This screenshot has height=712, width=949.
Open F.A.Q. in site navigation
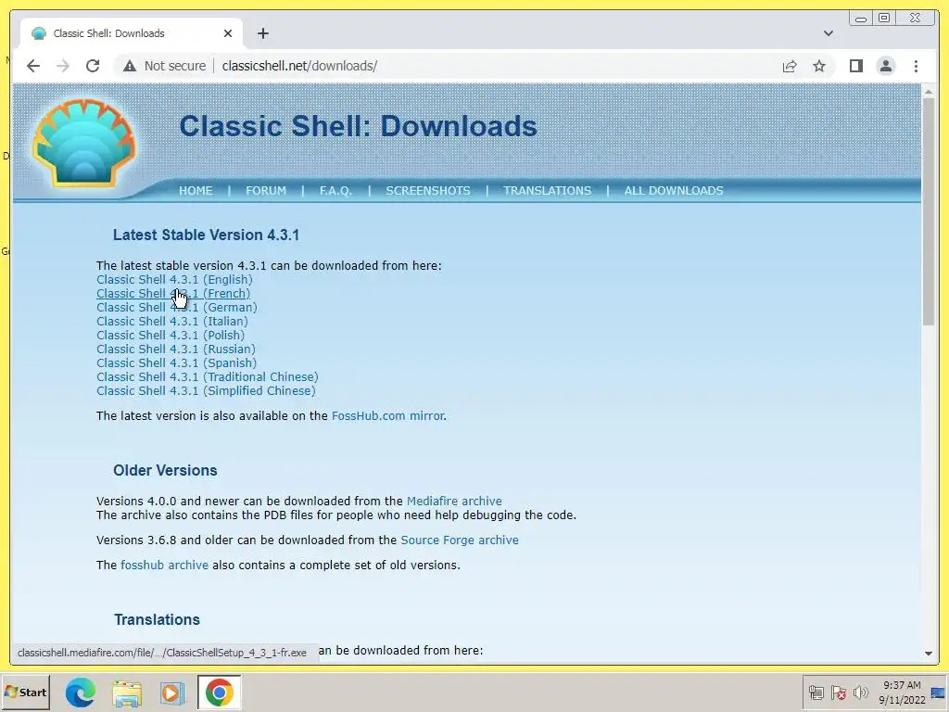coord(335,191)
